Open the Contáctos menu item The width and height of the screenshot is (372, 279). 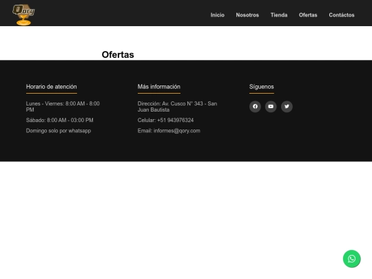click(x=342, y=15)
